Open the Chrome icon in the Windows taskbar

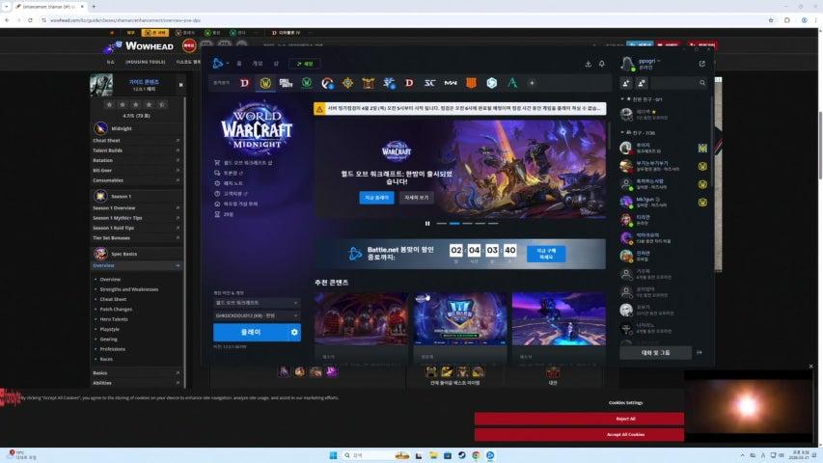pos(476,455)
